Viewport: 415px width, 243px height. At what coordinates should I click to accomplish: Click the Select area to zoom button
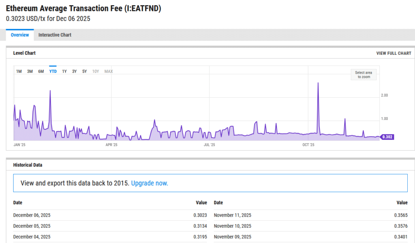pyautogui.click(x=363, y=75)
